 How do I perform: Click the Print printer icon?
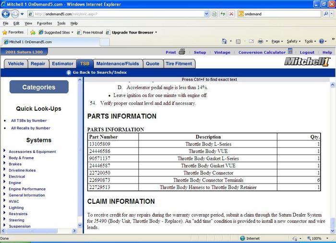182,52
